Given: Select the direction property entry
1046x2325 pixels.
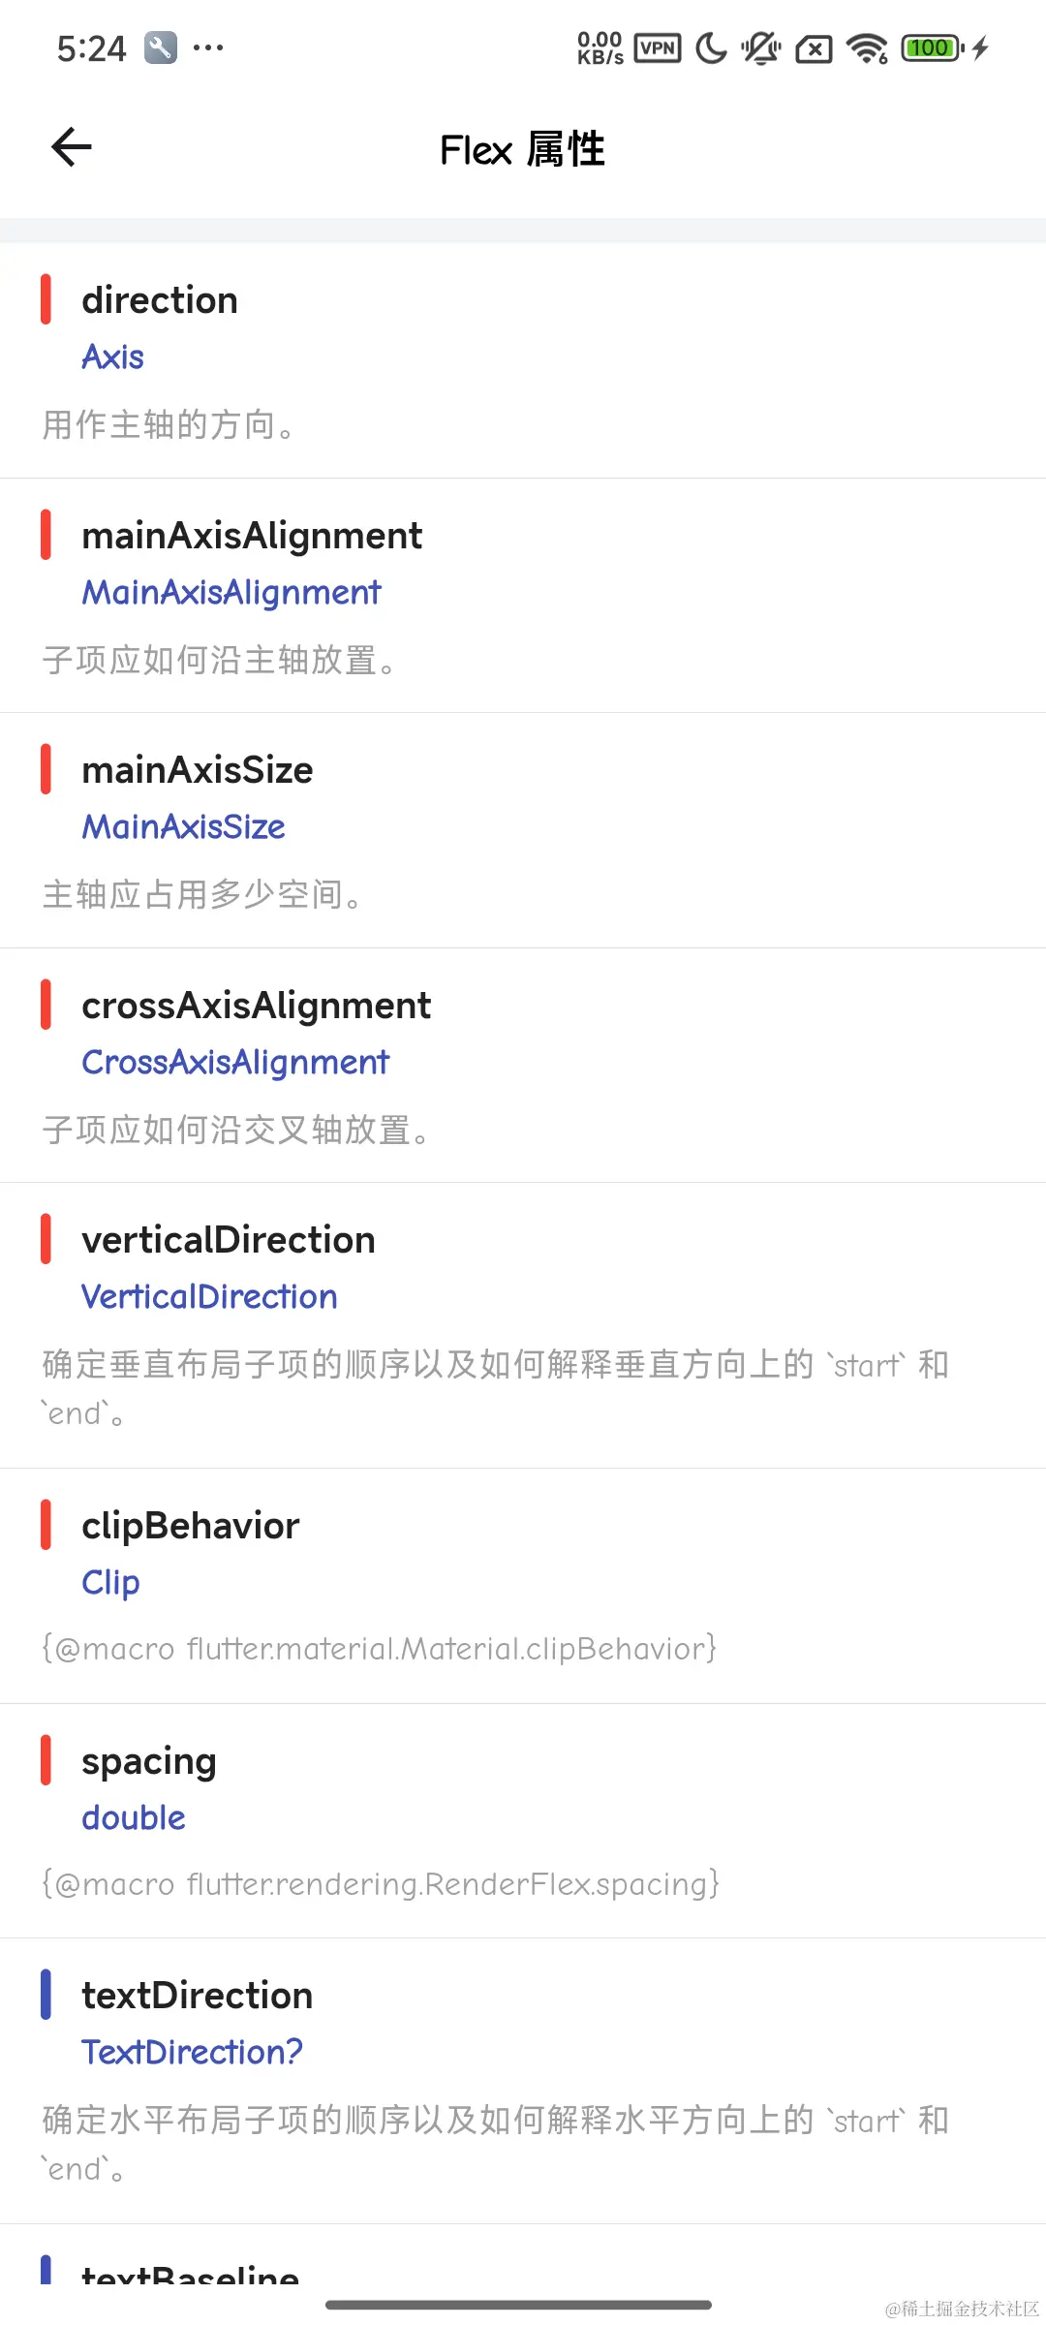Looking at the screenshot, I should [x=523, y=359].
